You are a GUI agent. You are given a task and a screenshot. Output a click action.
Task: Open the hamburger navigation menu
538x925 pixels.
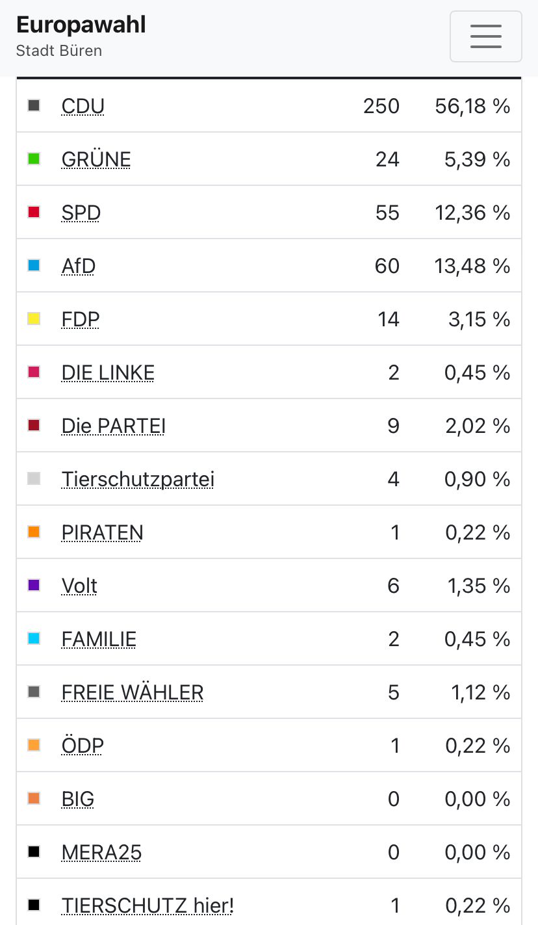(x=485, y=36)
